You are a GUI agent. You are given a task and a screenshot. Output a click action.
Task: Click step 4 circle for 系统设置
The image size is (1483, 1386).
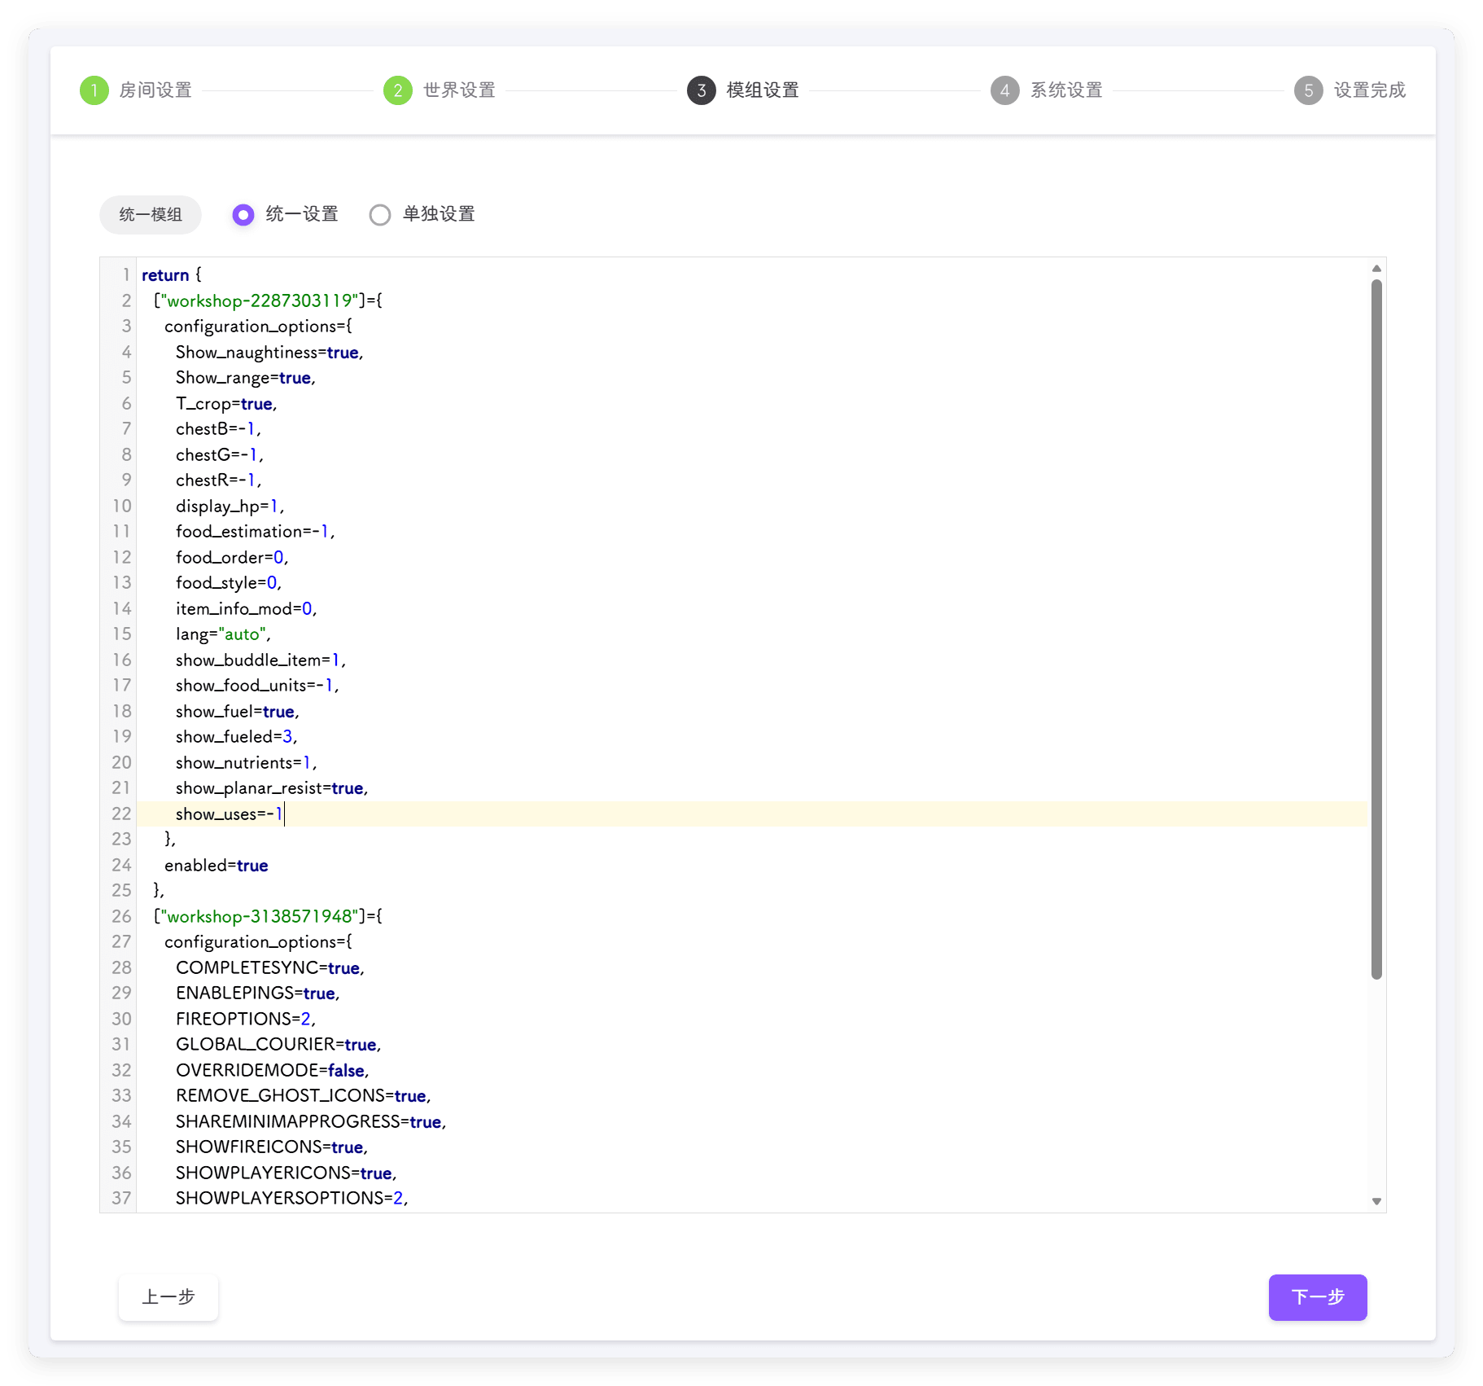[1005, 90]
